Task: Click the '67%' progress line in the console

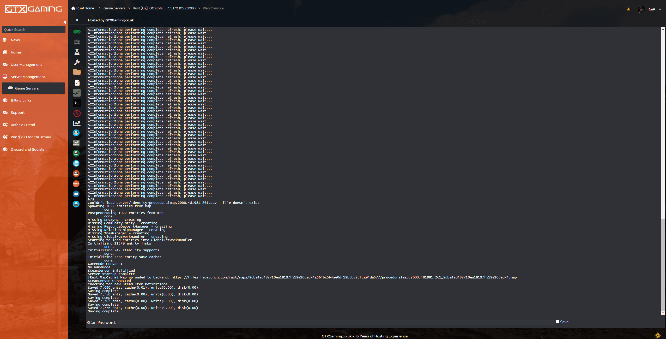Action: (x=91, y=199)
